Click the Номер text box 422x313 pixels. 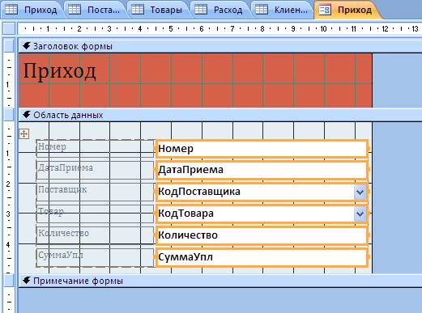click(x=262, y=149)
